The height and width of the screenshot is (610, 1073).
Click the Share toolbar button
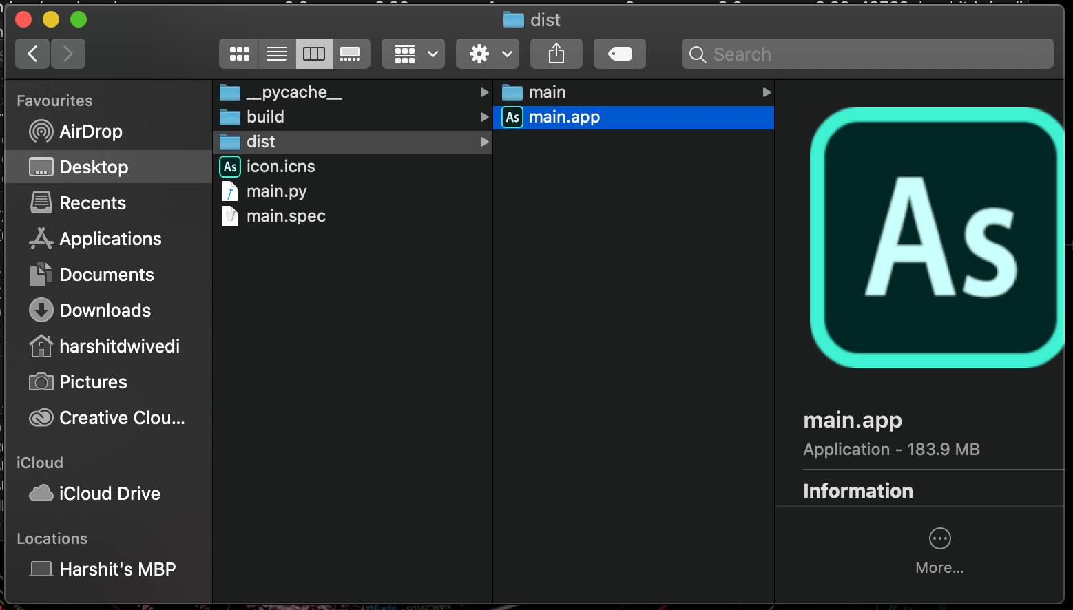pyautogui.click(x=556, y=54)
